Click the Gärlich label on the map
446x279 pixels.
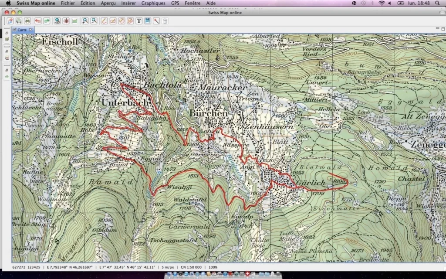click(311, 183)
